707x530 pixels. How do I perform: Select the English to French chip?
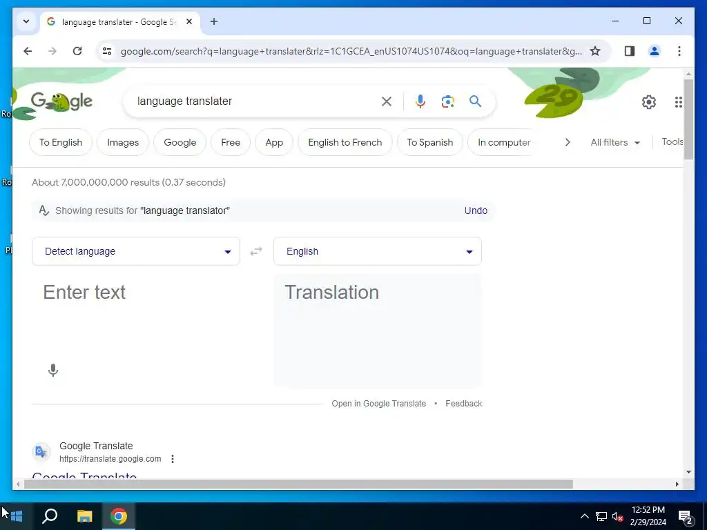click(345, 142)
